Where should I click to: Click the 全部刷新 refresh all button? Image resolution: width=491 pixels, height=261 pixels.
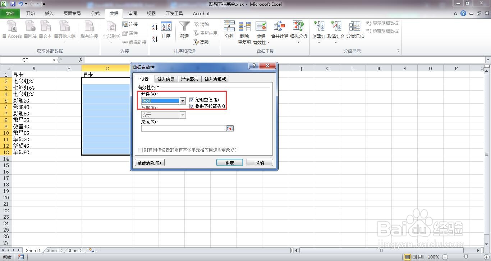111,29
